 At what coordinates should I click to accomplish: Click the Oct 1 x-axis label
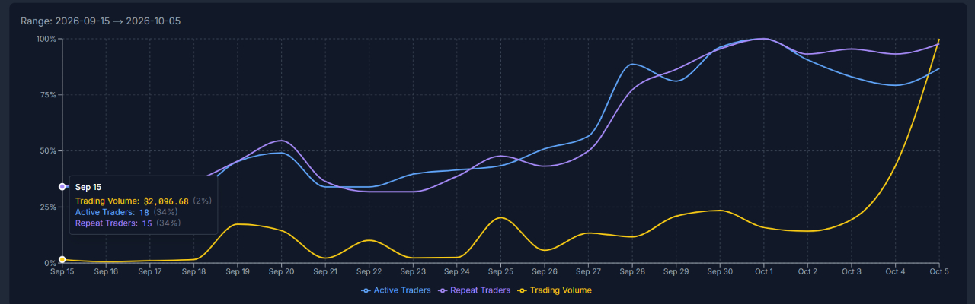tap(763, 271)
